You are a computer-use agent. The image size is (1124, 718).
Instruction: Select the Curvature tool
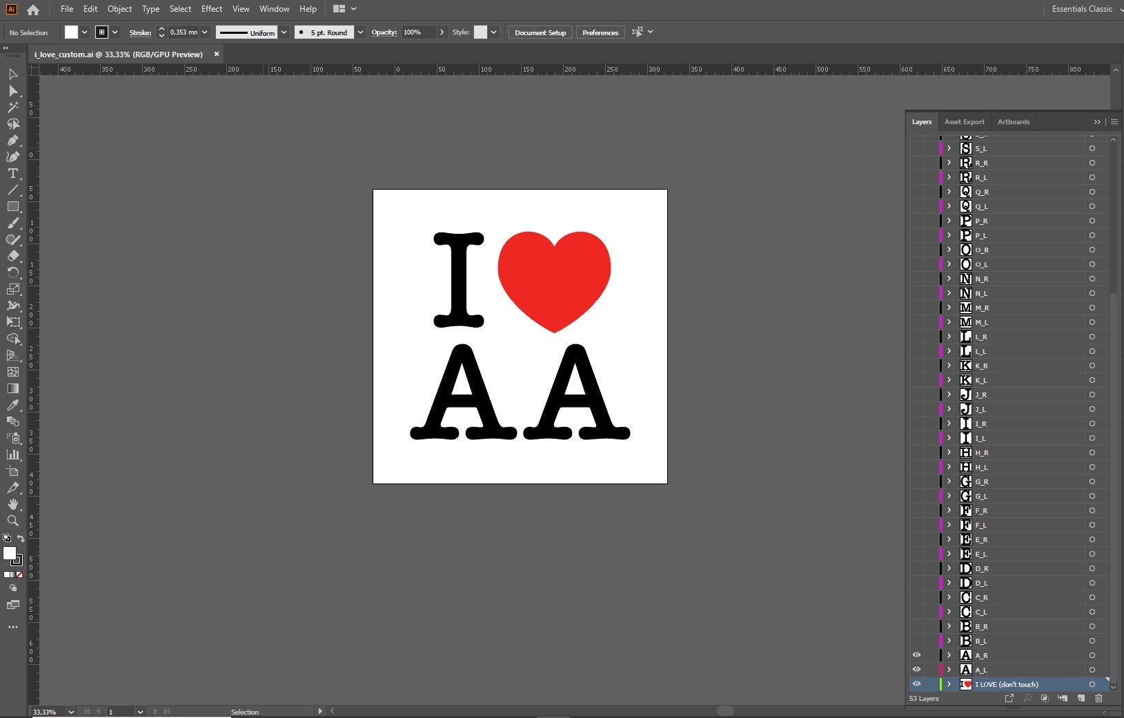12,157
